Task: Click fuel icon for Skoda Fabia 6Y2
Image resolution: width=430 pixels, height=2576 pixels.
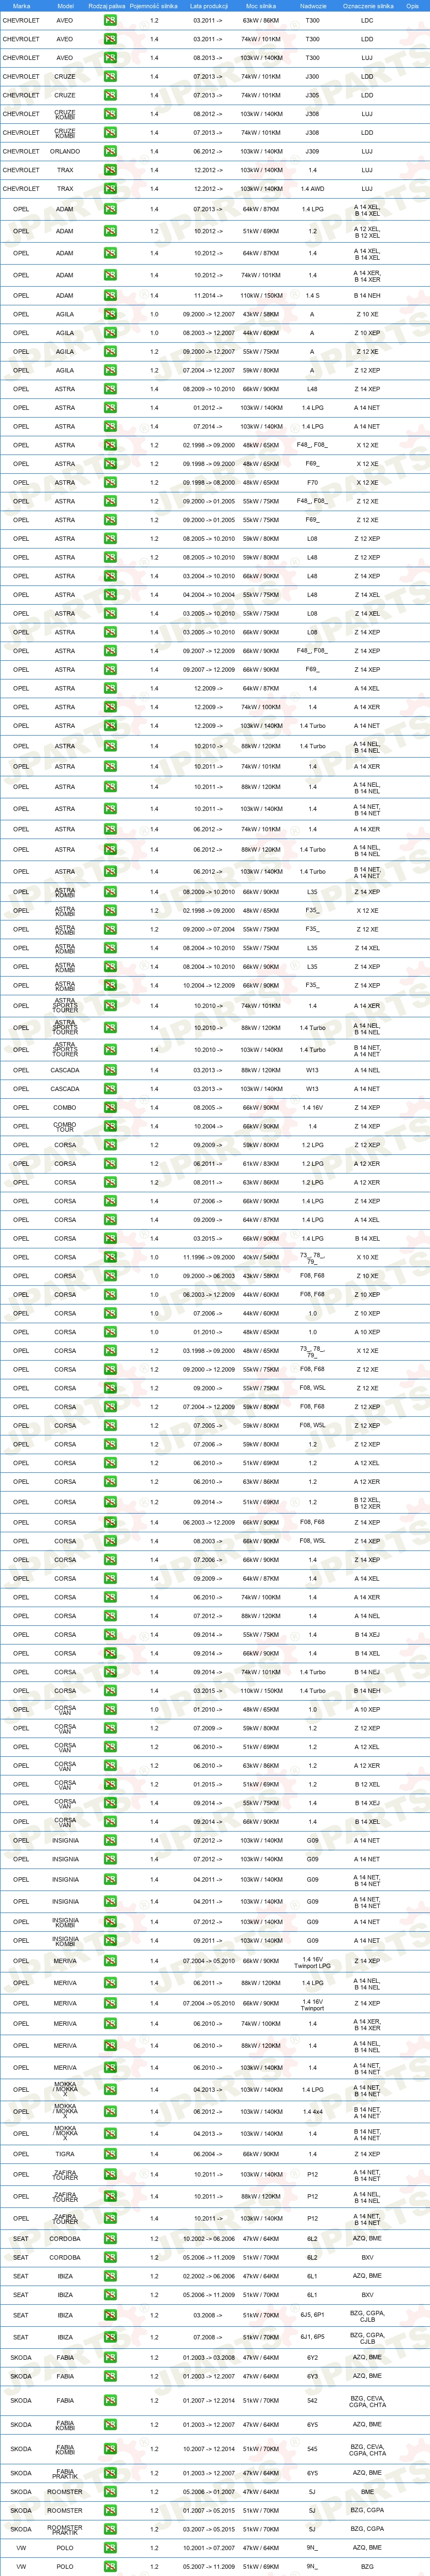Action: point(110,2357)
